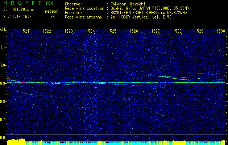The width and height of the screenshot is (228, 145).
Task: Click the 1529 time marker
Action: (x=199, y=31)
